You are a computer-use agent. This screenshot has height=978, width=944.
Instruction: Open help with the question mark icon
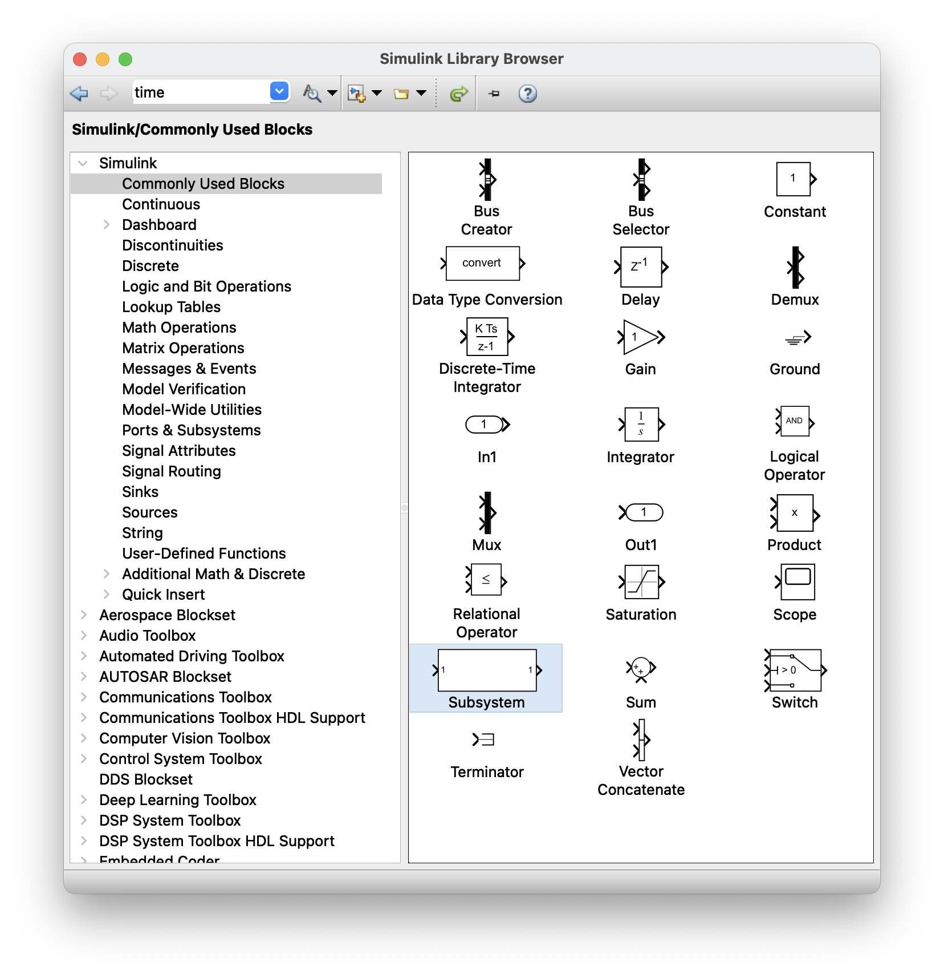coord(528,93)
